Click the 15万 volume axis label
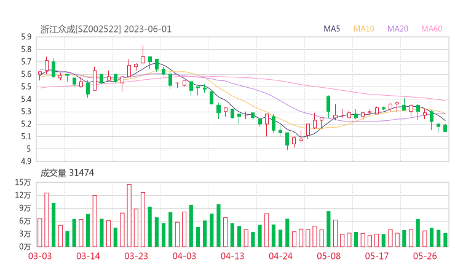The image size is (455, 270). click(23, 182)
